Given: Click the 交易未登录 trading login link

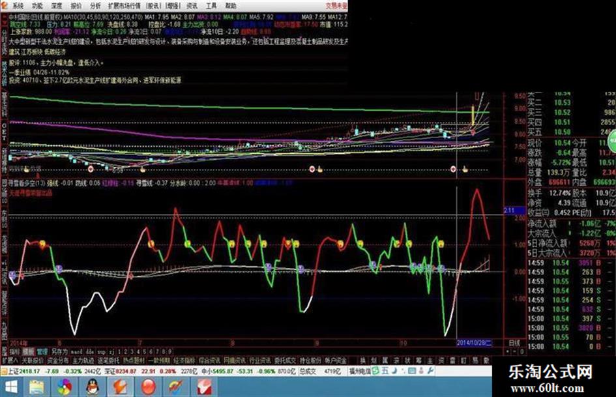Looking at the screenshot, I should (336, 5).
